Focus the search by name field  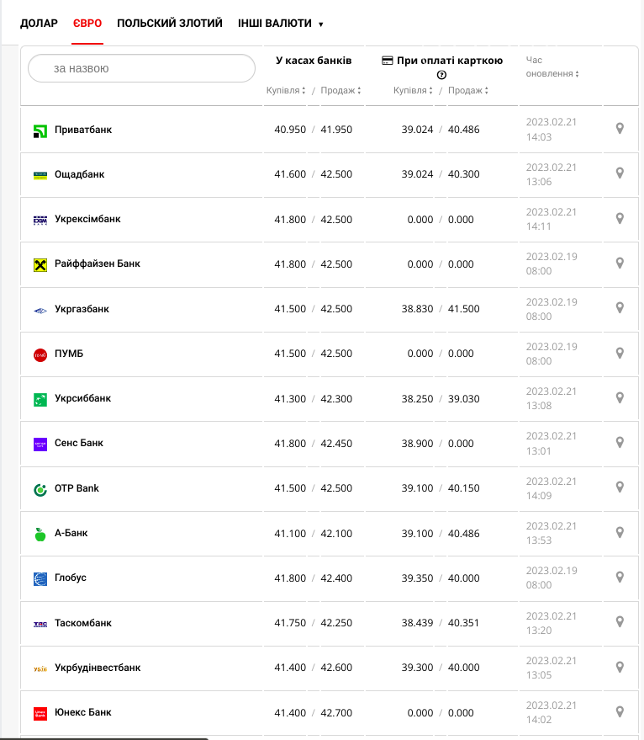(141, 68)
